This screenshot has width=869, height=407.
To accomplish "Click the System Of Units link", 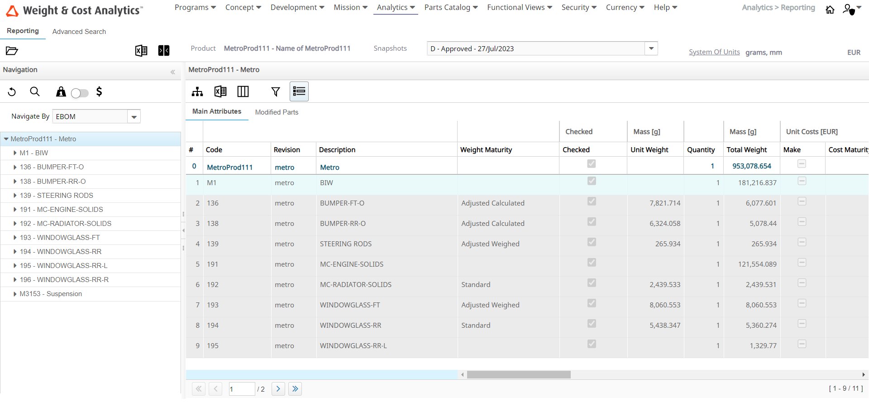I will (x=714, y=52).
